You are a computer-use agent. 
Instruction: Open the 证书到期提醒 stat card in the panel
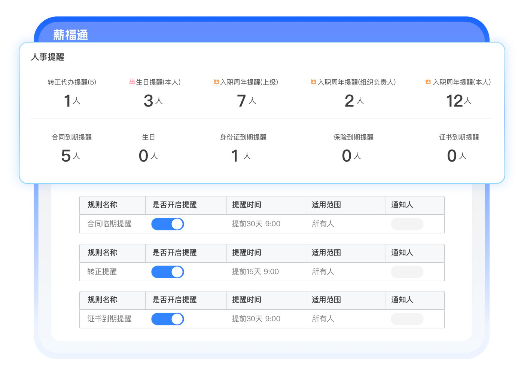[459, 148]
